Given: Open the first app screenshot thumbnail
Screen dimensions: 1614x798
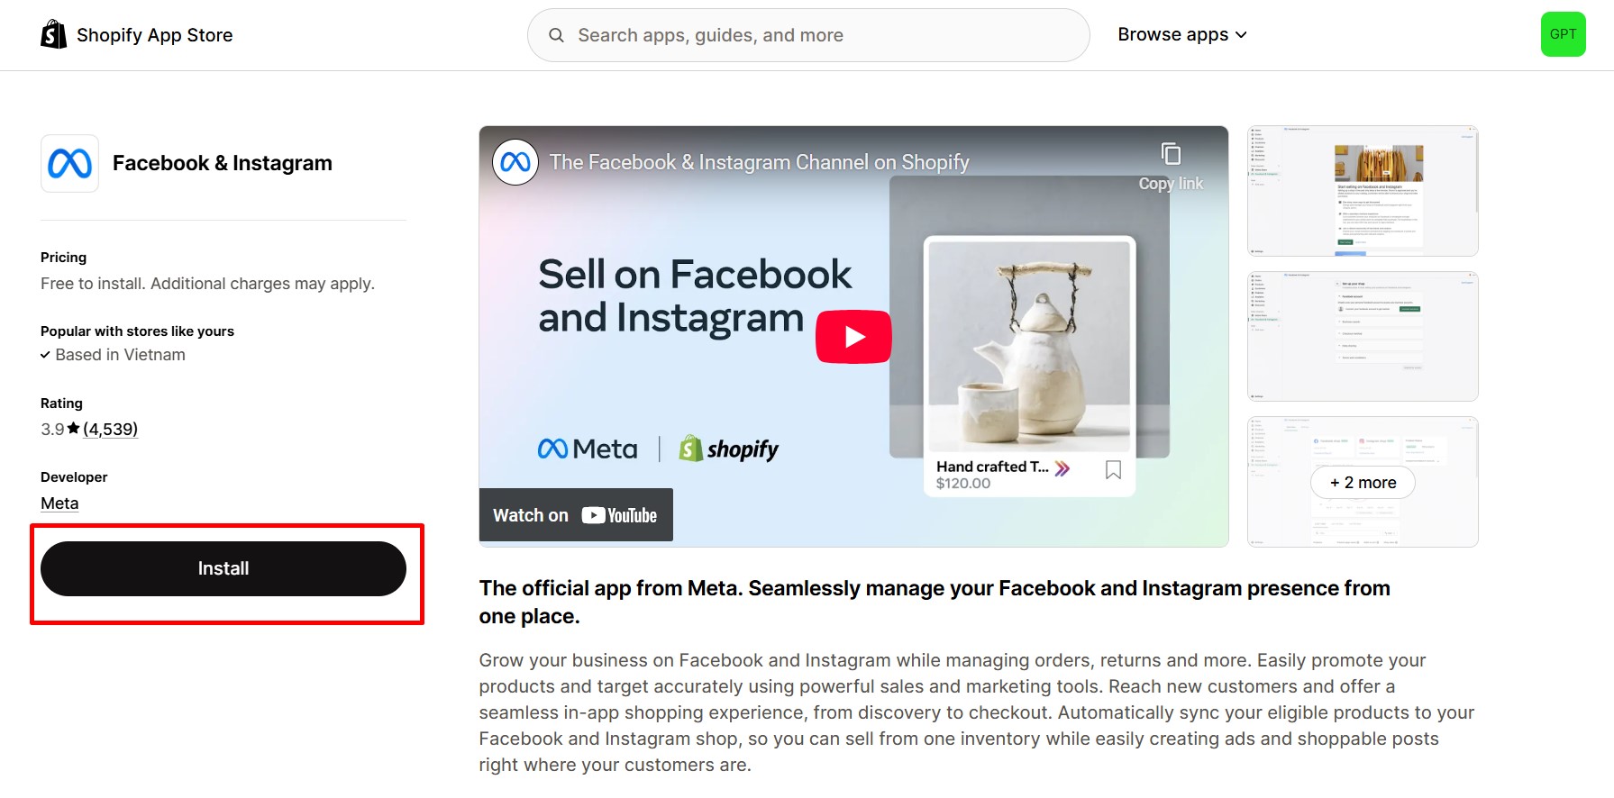Looking at the screenshot, I should 1362,191.
